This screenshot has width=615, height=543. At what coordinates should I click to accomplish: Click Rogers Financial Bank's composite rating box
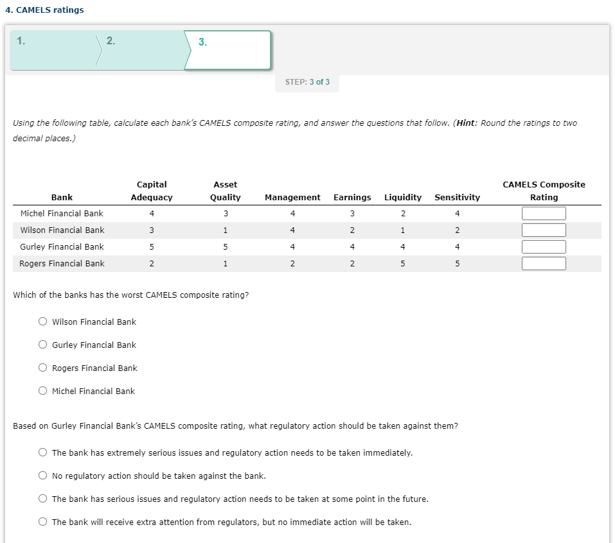[x=544, y=263]
